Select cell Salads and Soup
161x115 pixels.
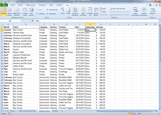67,52
